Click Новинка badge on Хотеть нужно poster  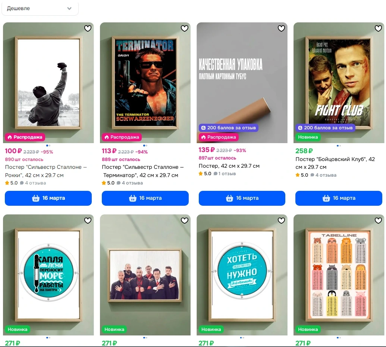[x=211, y=329]
